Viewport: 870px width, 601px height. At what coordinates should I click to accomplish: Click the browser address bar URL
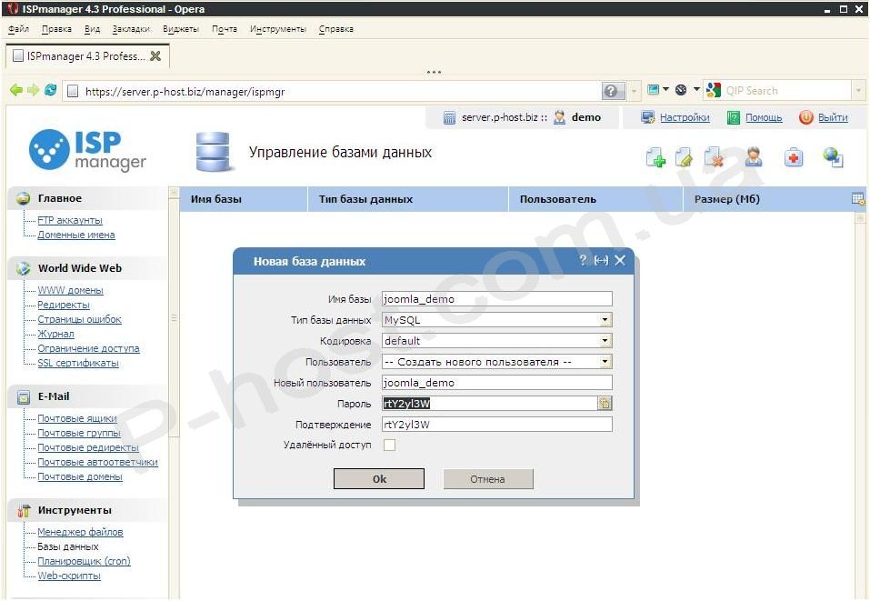click(x=185, y=92)
